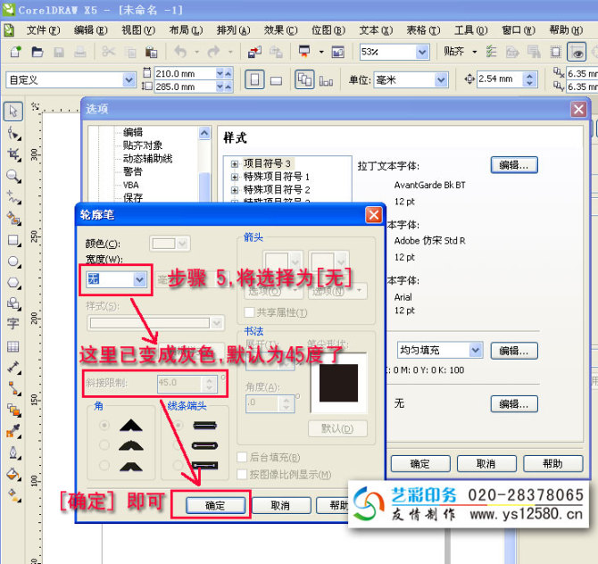Click 确定 in the 轮廓笔 dialog

[x=215, y=505]
